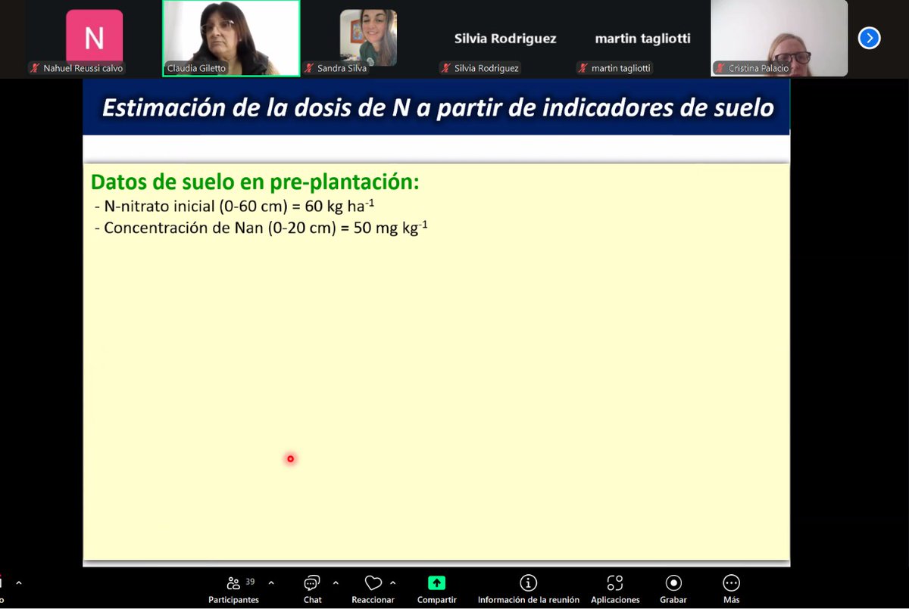Click muted mic icon of Sandra Silva
The image size is (909, 609).
(x=309, y=68)
